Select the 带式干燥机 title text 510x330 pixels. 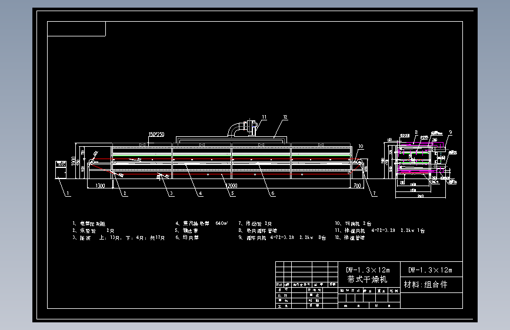[x=367, y=280]
